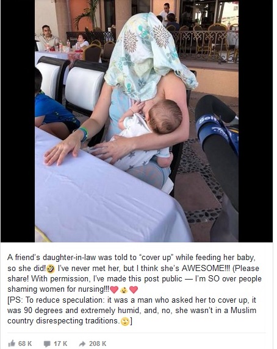This screenshot has height=349, width=277.
Task: Click 'A friend's daughter-in-law' opening text
Action: [51, 258]
